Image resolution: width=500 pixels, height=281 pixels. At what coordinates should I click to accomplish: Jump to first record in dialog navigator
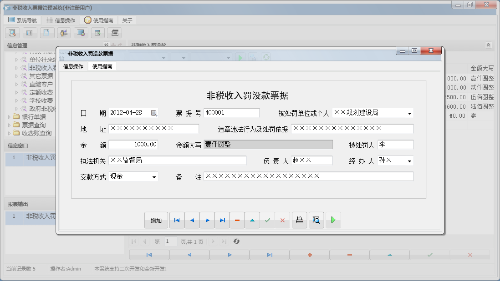tap(177, 221)
